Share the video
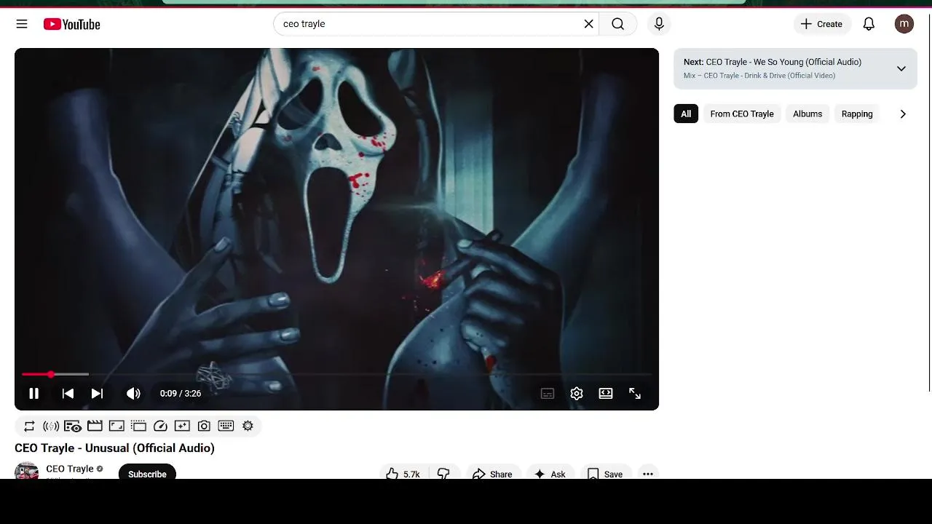 [x=493, y=473]
